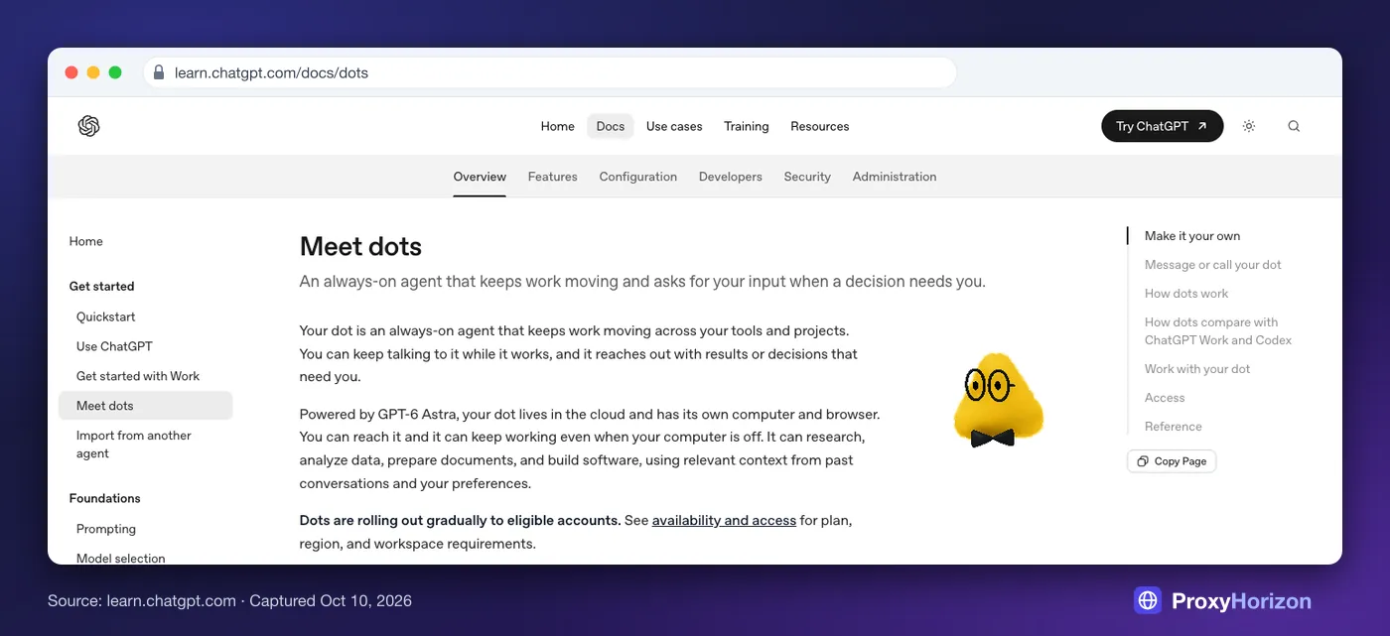1390x636 pixels.
Task: Open the Use cases navigation item
Action: [x=674, y=126]
